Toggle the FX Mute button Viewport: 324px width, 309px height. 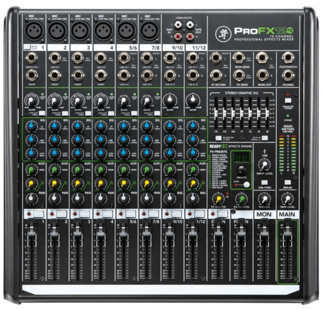[x=246, y=185]
